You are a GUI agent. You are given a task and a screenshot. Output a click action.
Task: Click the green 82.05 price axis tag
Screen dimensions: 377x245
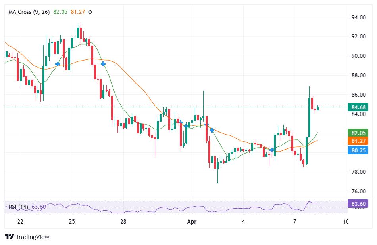tap(357, 133)
